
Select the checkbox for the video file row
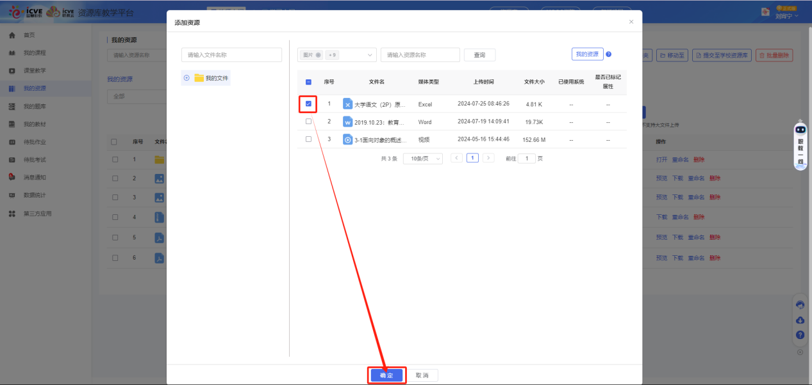coord(308,139)
